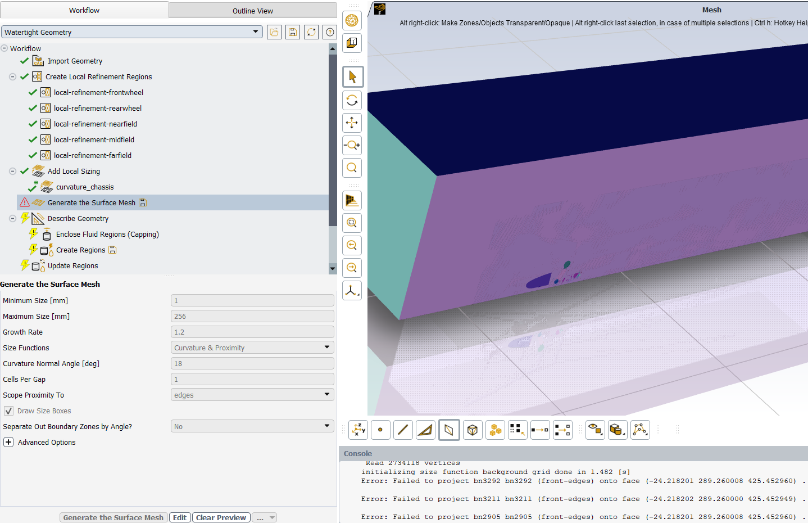Select the Import Geometry task
Image resolution: width=808 pixels, height=523 pixels.
(75, 61)
